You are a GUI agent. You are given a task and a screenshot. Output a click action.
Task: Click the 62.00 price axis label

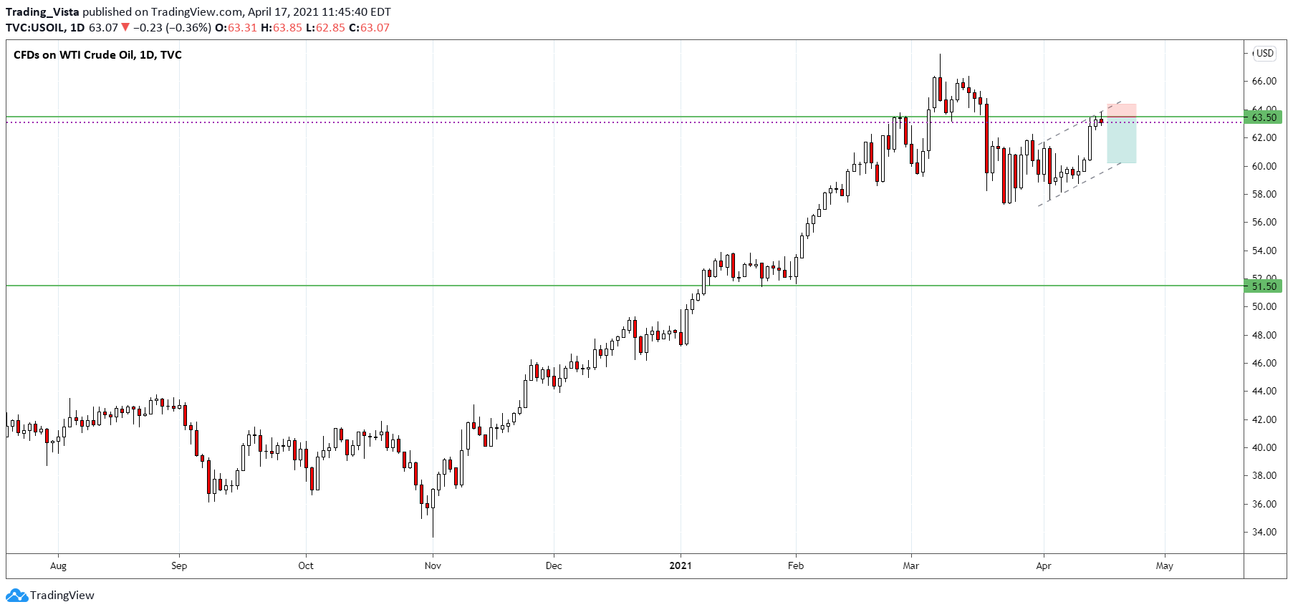point(1264,137)
